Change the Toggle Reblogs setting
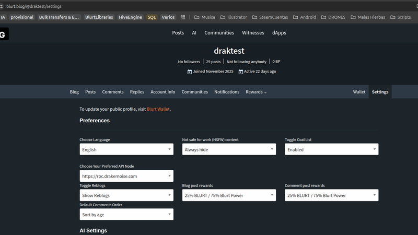 [x=126, y=195]
